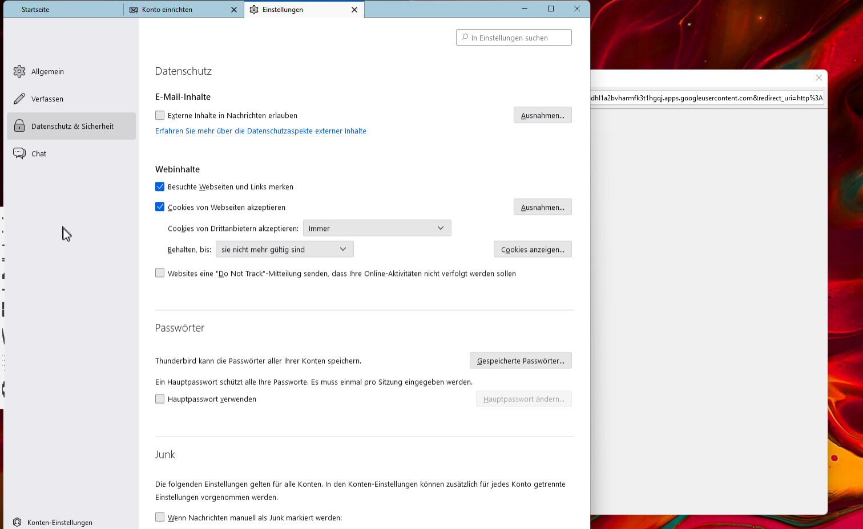863x529 pixels.
Task: Expand the Behalten bis dropdown
Action: coord(284,249)
